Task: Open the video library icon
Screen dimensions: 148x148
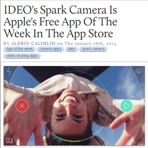Action: click(x=9, y=140)
